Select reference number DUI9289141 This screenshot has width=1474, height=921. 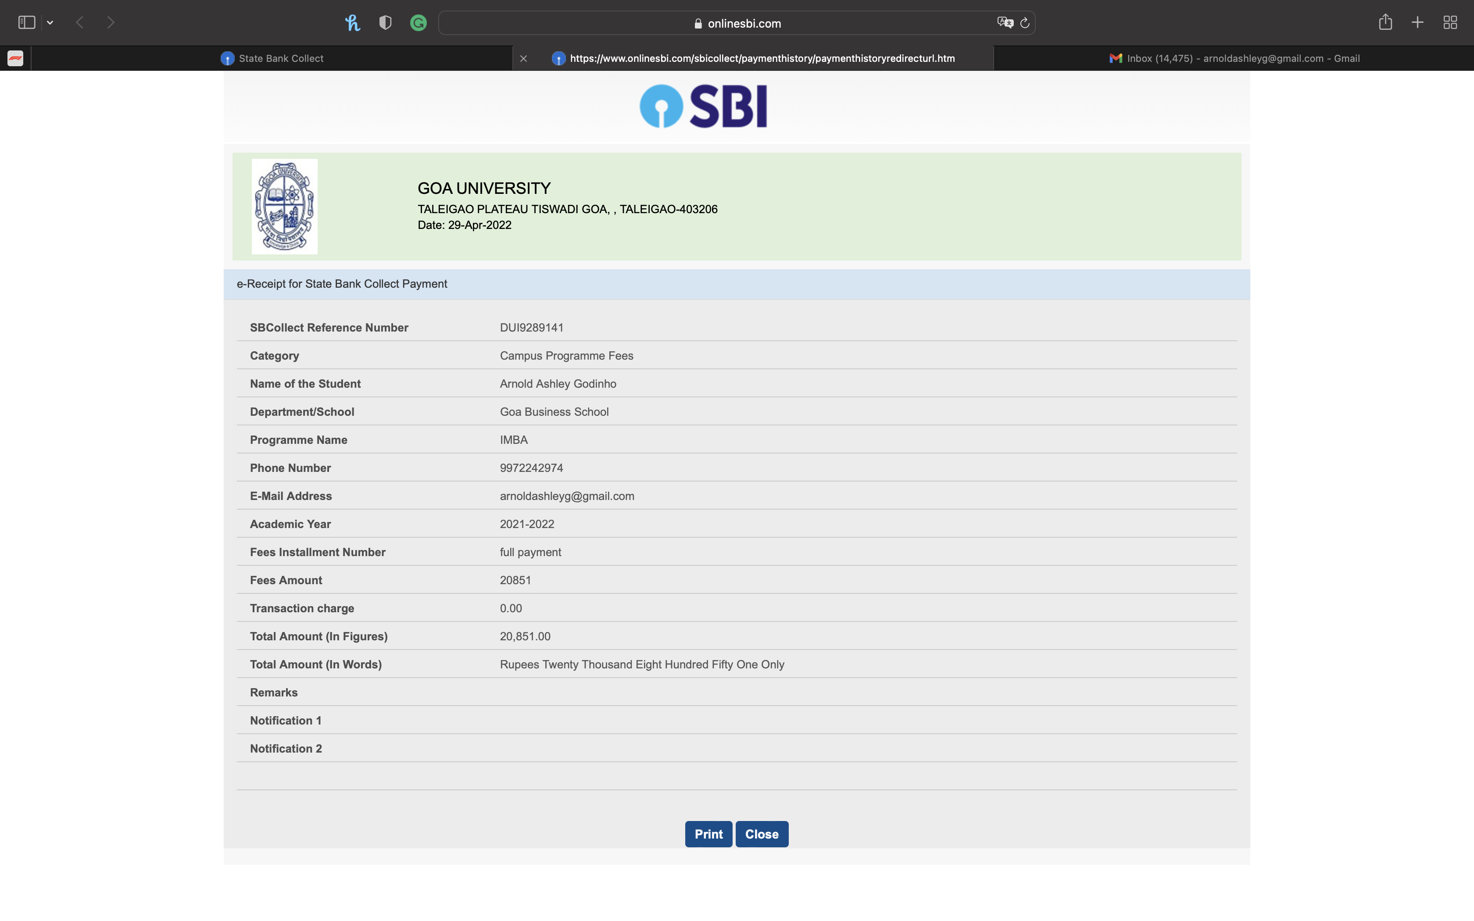point(532,328)
